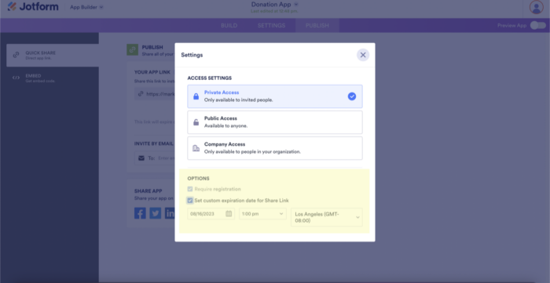
Task: Click the expiration date field 08/16/2023
Action: [211, 214]
